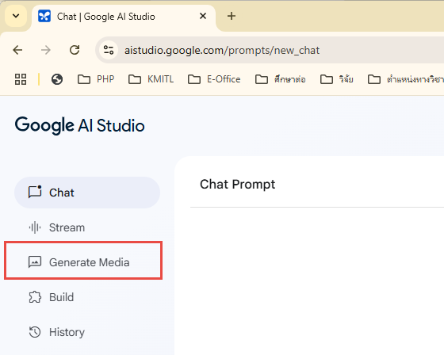Go forward to next page
The height and width of the screenshot is (355, 444).
point(46,50)
